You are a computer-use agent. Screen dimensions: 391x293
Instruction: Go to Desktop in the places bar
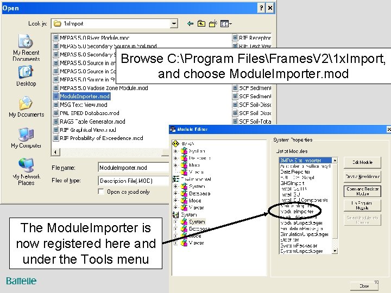[26, 76]
